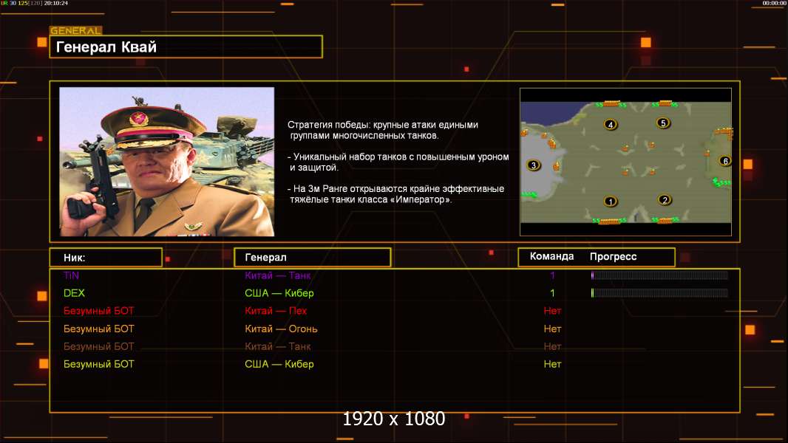Screen dimensions: 788x443
Task: Click start position 2 marker on minimap
Action: pyautogui.click(x=665, y=199)
